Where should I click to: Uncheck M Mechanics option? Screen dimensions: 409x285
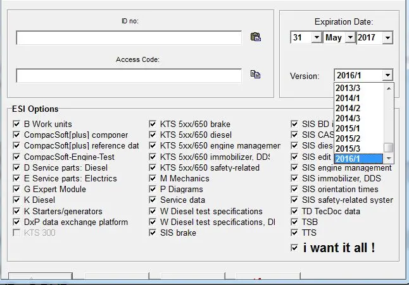[x=153, y=178]
